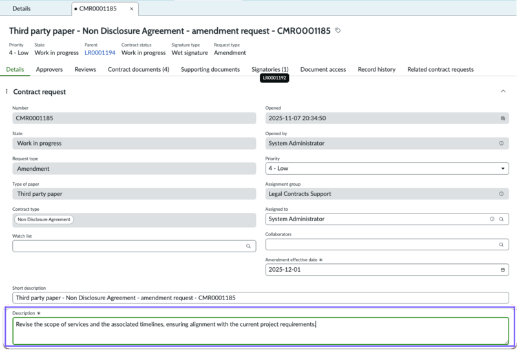Click the Assignment group field
Screen dimensions: 517x350
click(386, 194)
